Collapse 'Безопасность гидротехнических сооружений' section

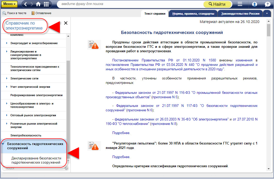(3, 144)
